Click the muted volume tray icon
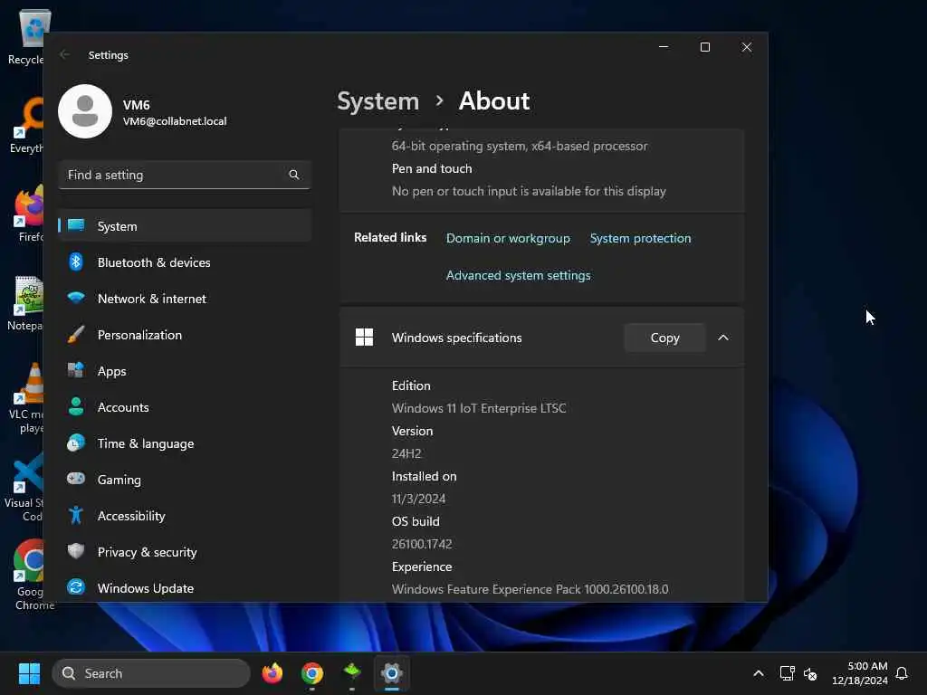The width and height of the screenshot is (927, 695). tap(810, 673)
